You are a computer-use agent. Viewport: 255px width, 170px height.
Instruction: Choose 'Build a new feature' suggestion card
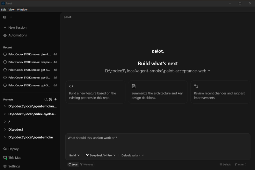click(x=95, y=92)
